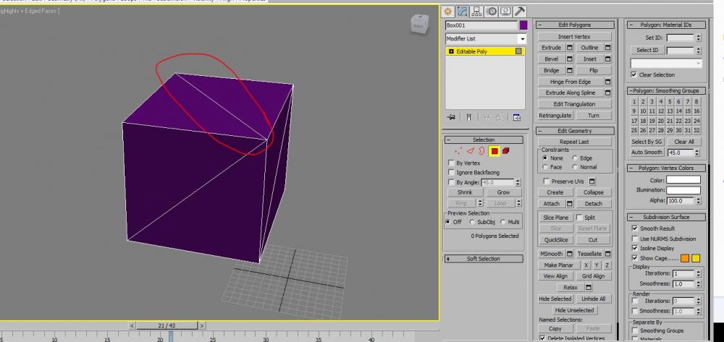Select the Edge constraint radio button
This screenshot has height=342, width=724.
574,158
